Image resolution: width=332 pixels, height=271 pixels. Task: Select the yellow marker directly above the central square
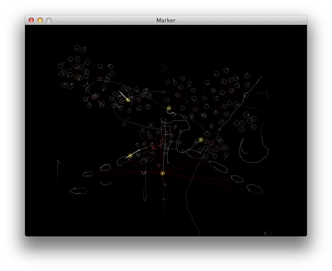[169, 108]
